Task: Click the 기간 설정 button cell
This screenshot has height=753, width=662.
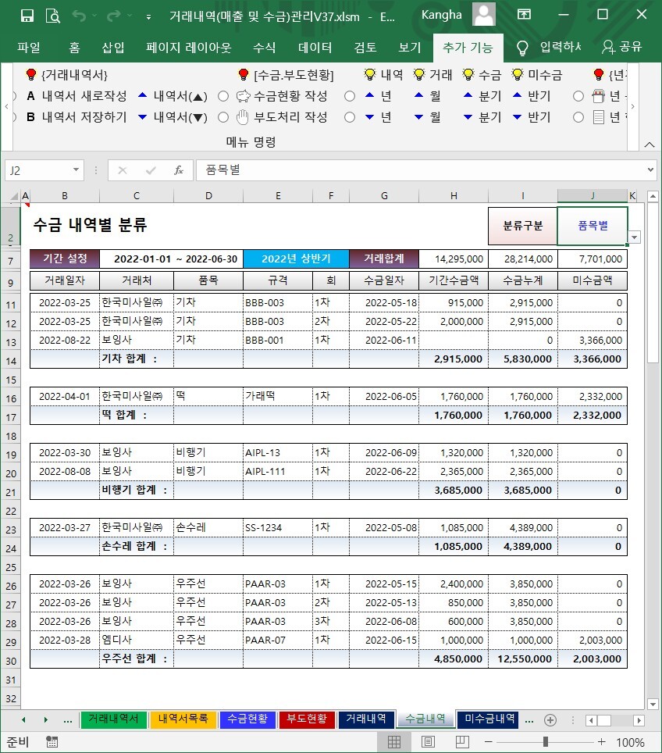Action: pos(65,259)
